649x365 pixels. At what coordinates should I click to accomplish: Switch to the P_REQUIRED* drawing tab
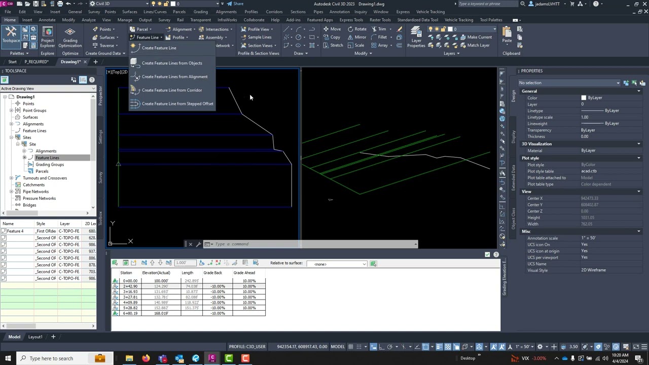pyautogui.click(x=37, y=62)
